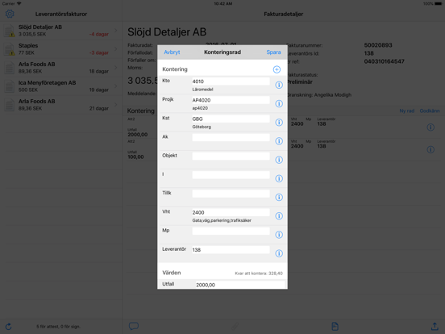Image resolution: width=445 pixels, height=334 pixels.
Task: Tap the refresh icon at bottom left
Action: pyautogui.click(x=9, y=327)
